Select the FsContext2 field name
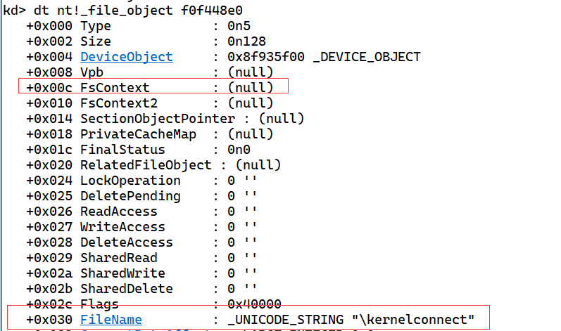The image size is (561, 331). 119,103
